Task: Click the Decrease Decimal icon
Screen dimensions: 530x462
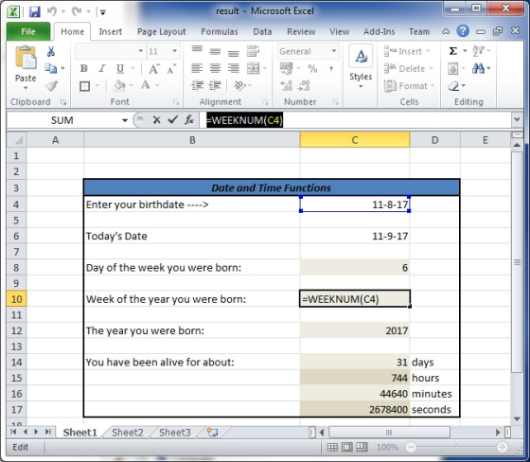Action: click(304, 86)
